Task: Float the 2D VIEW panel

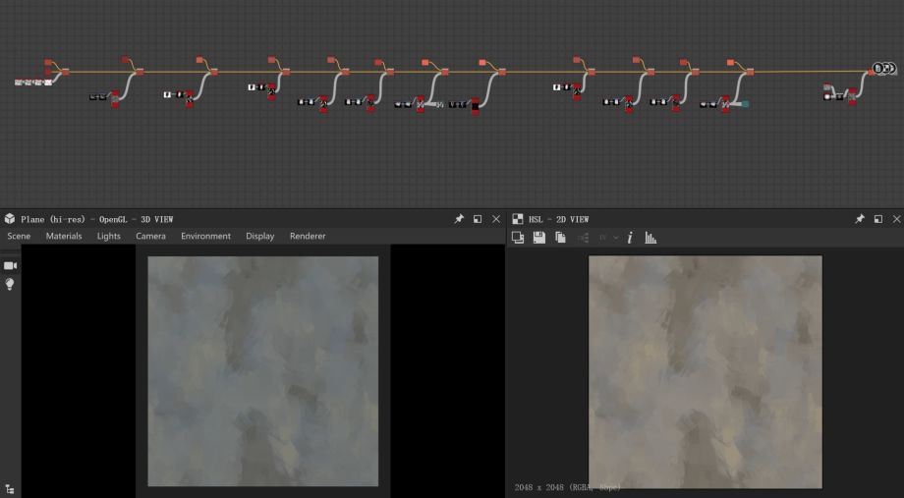Action: [x=878, y=219]
